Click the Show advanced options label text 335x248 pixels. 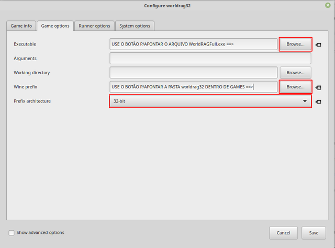[x=40, y=233]
